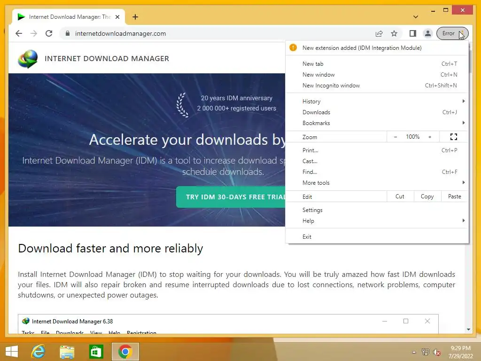Click the TRY IDM 30-DAYS FREE TRIAL button
The image size is (481, 361).
click(x=231, y=197)
